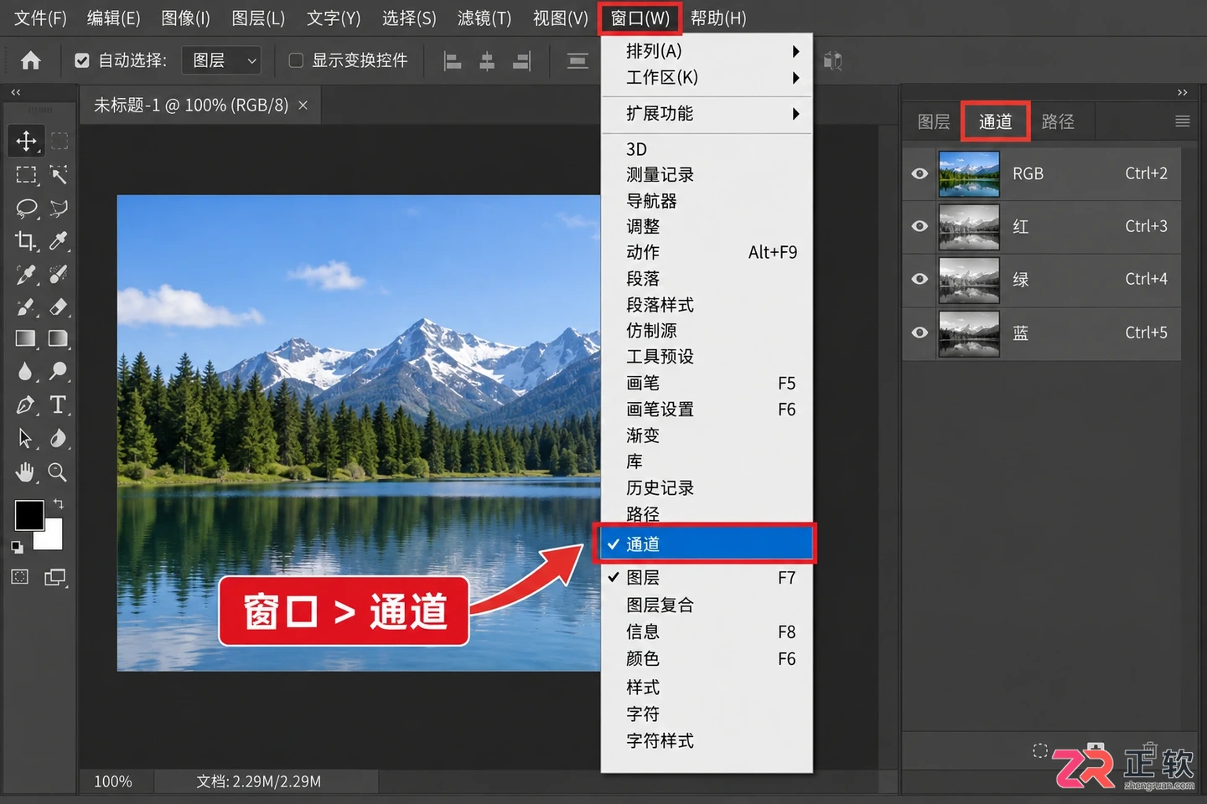Select the Eraser tool
This screenshot has width=1207, height=804.
coord(59,307)
